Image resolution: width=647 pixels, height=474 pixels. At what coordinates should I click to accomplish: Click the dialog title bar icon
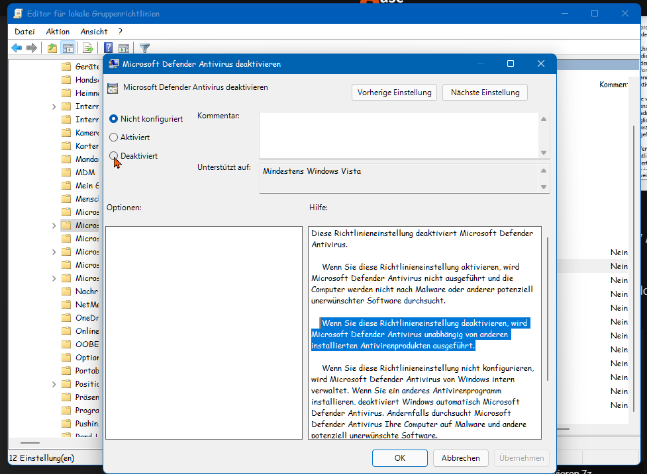click(x=113, y=64)
